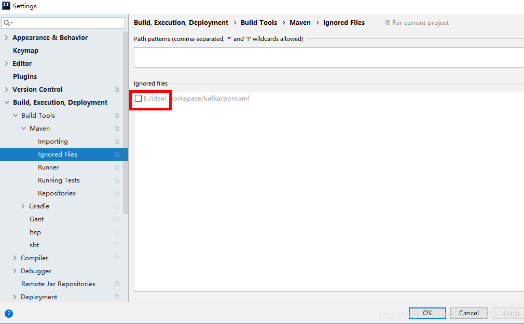Click the search magnifier icon
This screenshot has width=524, height=324.
pyautogui.click(x=7, y=23)
